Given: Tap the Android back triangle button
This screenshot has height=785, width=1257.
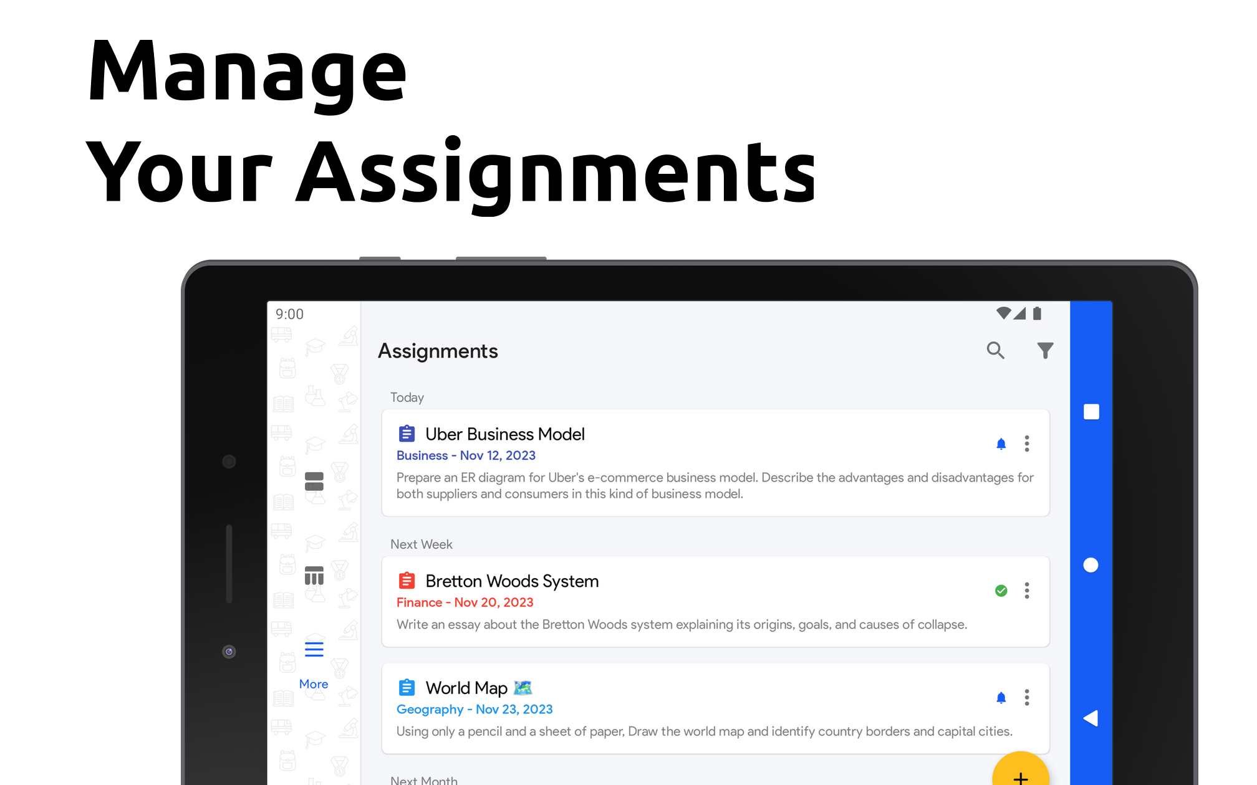Looking at the screenshot, I should (x=1091, y=718).
